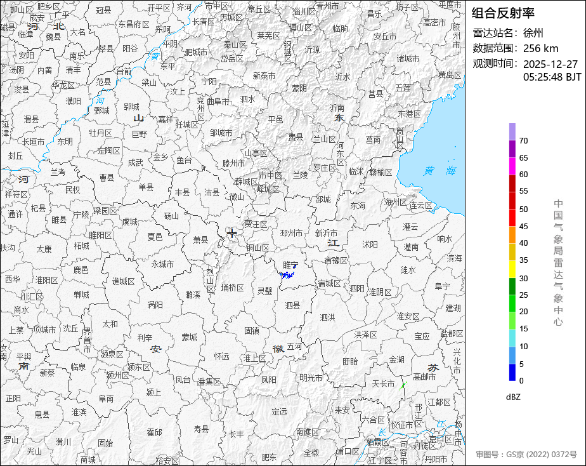This screenshot has height=466, width=586.
Task: Click the 高邮市 label
Action: 424,376
